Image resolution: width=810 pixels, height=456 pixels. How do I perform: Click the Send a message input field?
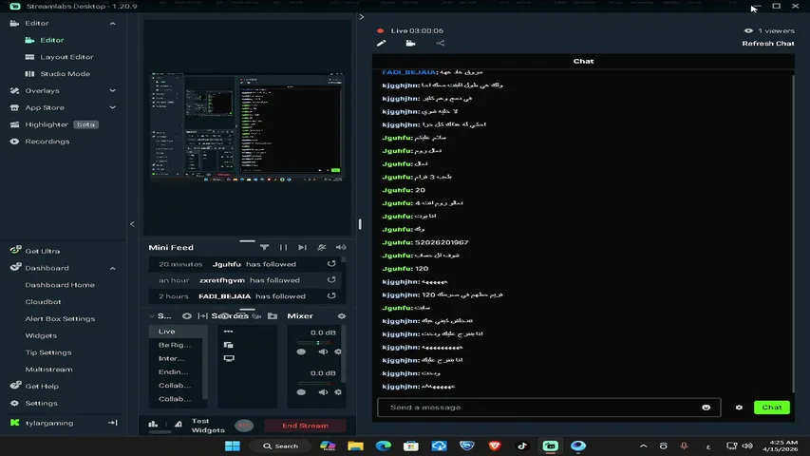(x=549, y=408)
